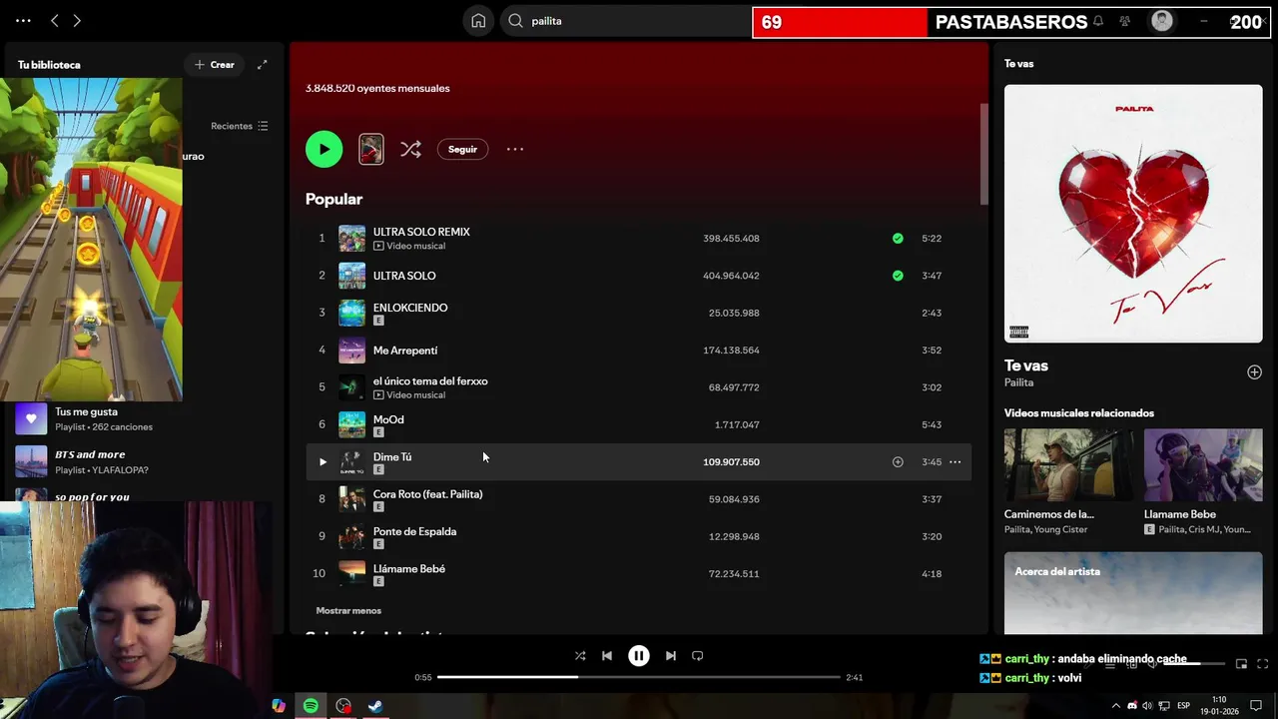Open the Home page icon
The height and width of the screenshot is (719, 1278).
(478, 20)
